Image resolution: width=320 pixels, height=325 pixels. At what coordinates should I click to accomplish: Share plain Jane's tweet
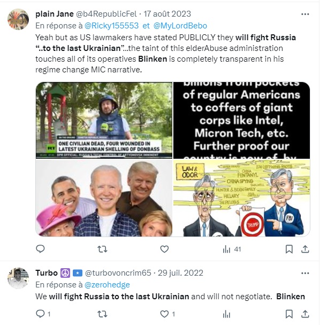tap(305, 249)
